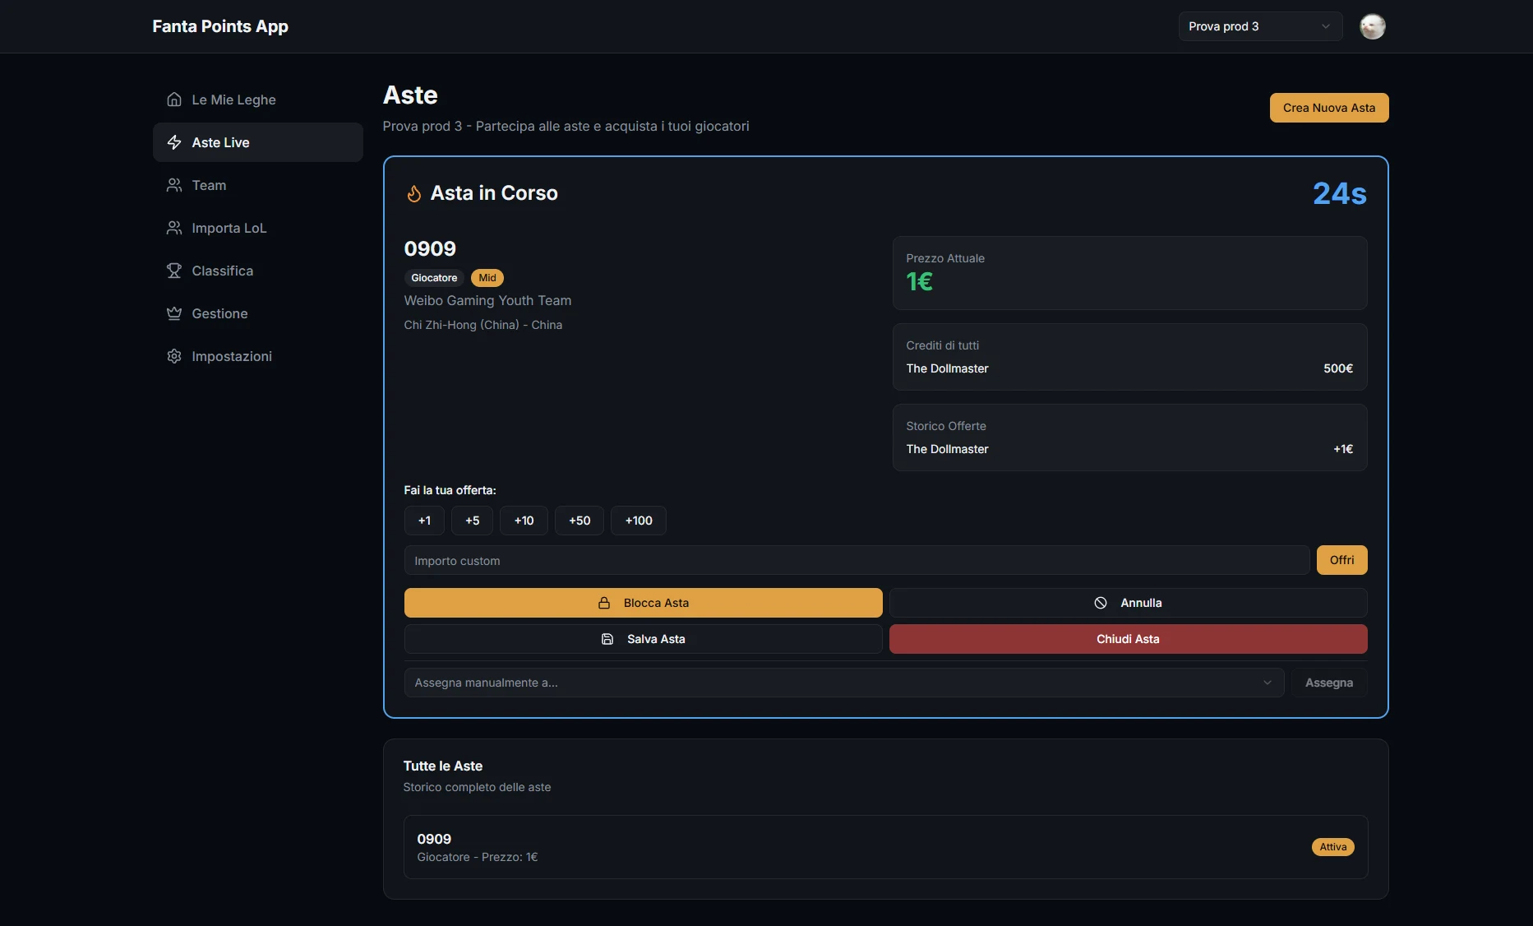Click the people icon next to Team
The height and width of the screenshot is (926, 1533).
tap(174, 185)
